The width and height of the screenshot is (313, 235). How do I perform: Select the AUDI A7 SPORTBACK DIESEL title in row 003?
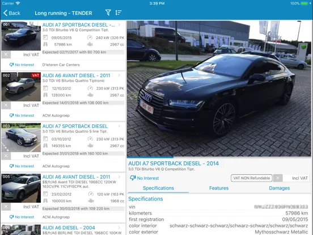75,126
